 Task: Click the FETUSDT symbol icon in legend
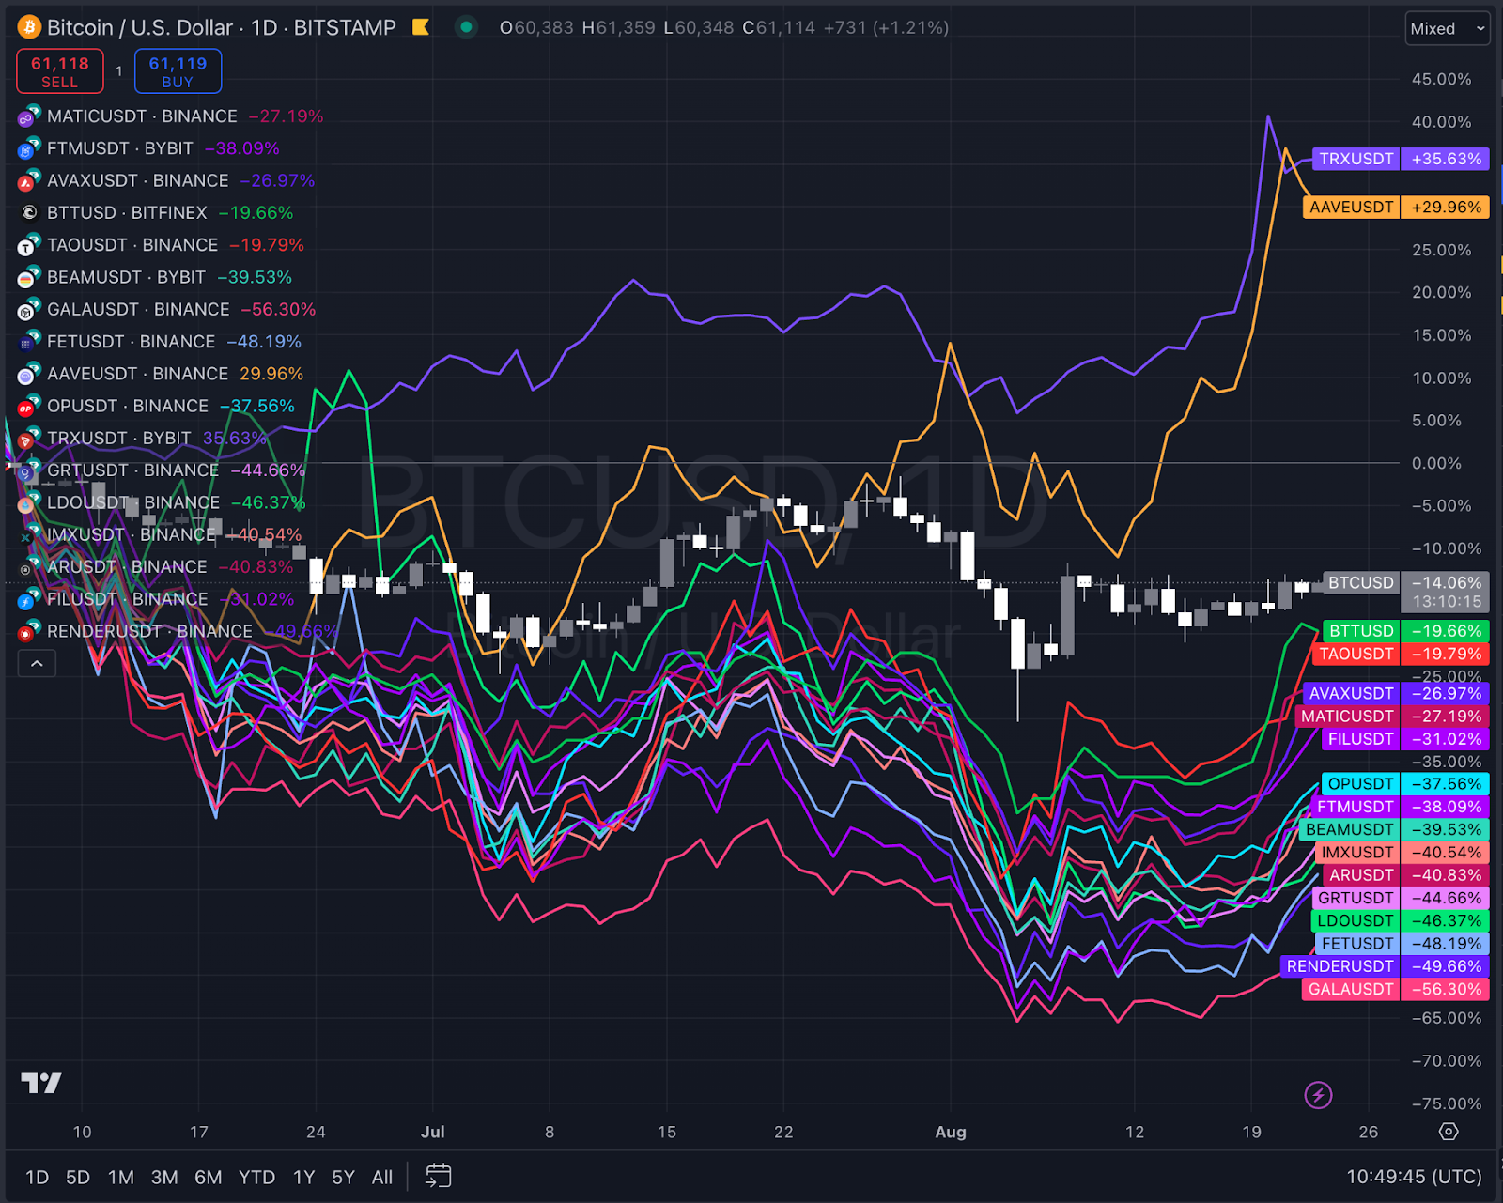tap(28, 342)
